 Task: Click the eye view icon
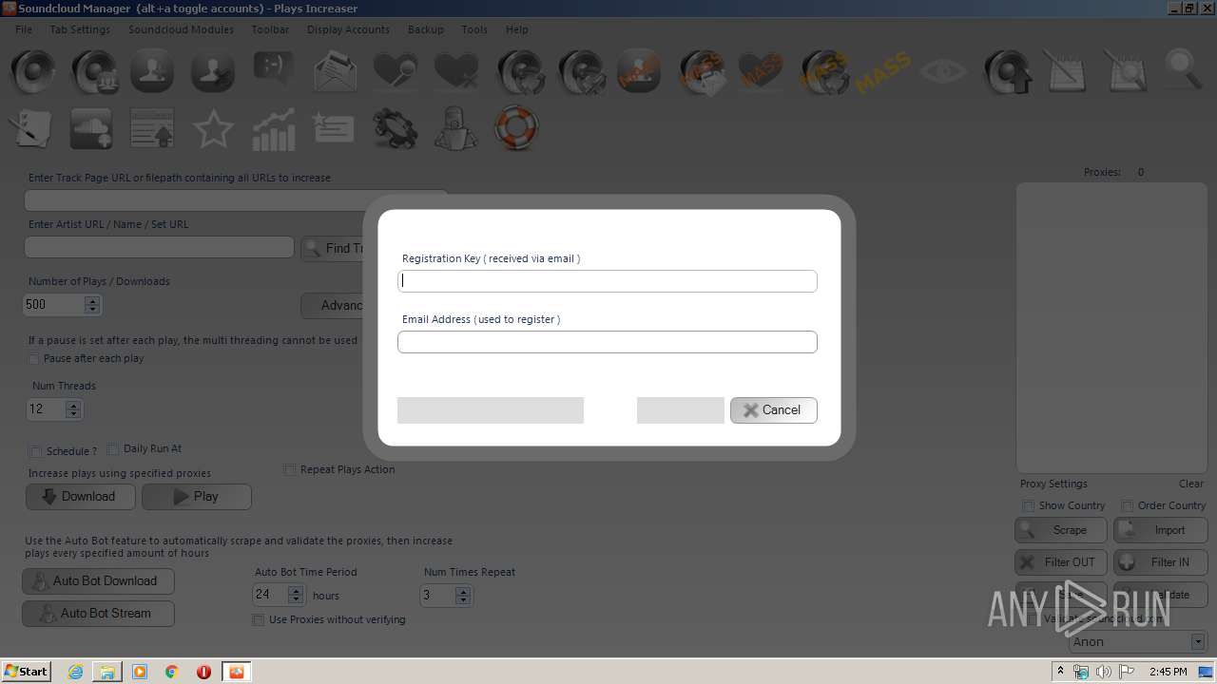point(943,71)
